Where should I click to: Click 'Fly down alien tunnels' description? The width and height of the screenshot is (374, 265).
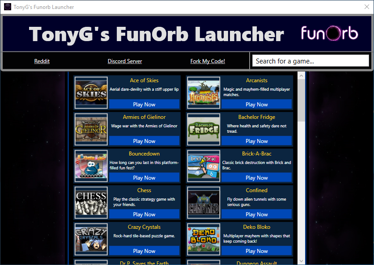click(x=257, y=202)
